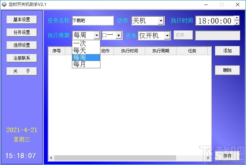Screen dimensions: 246x165
Task: Select 每天 from the period list
Action: point(86,50)
